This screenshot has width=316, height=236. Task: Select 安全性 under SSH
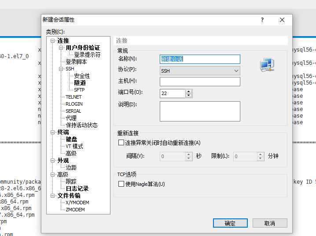pyautogui.click(x=82, y=76)
